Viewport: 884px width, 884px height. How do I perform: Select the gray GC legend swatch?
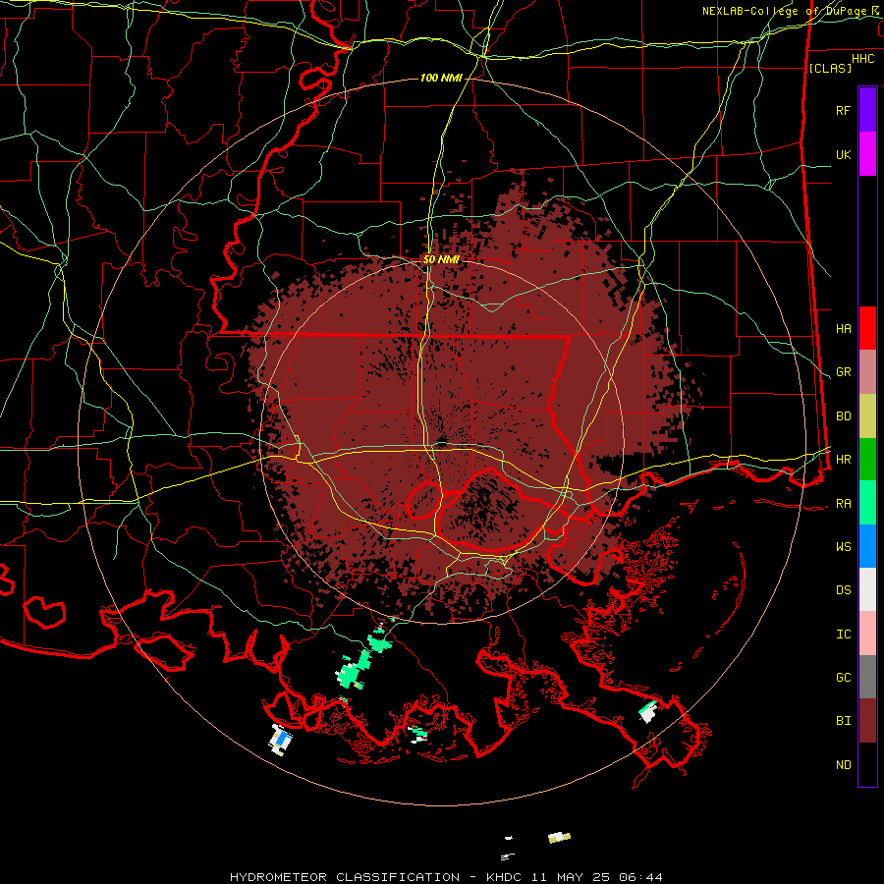[x=867, y=677]
